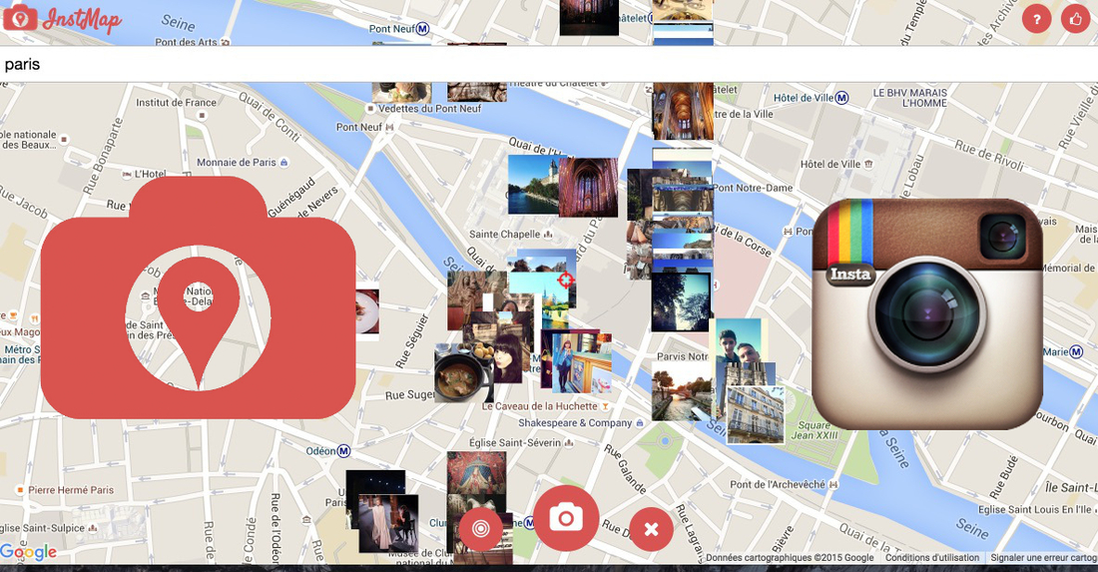
Task: Click the search field containing 'paris'
Action: [x=549, y=65]
